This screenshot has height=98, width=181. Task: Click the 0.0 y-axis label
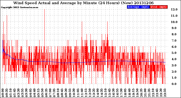[x=174, y=84]
